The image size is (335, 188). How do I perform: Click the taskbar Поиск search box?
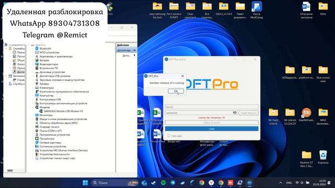[x=115, y=183]
